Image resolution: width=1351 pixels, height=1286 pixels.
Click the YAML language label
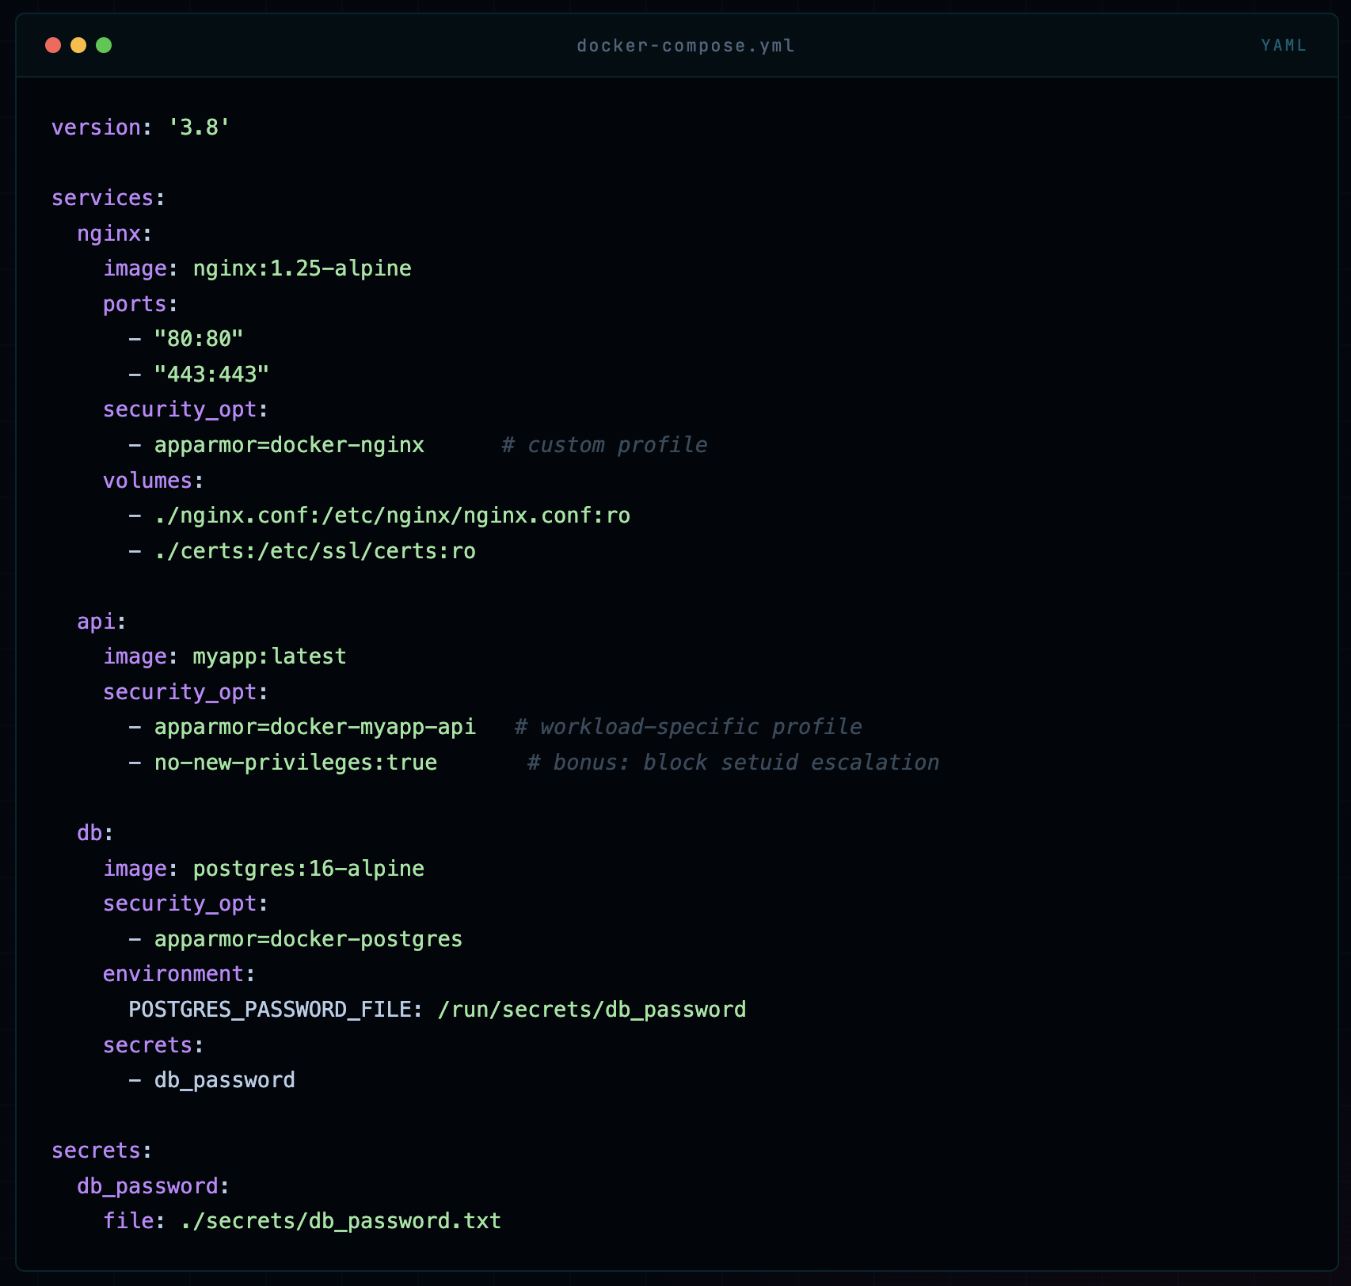click(x=1284, y=45)
